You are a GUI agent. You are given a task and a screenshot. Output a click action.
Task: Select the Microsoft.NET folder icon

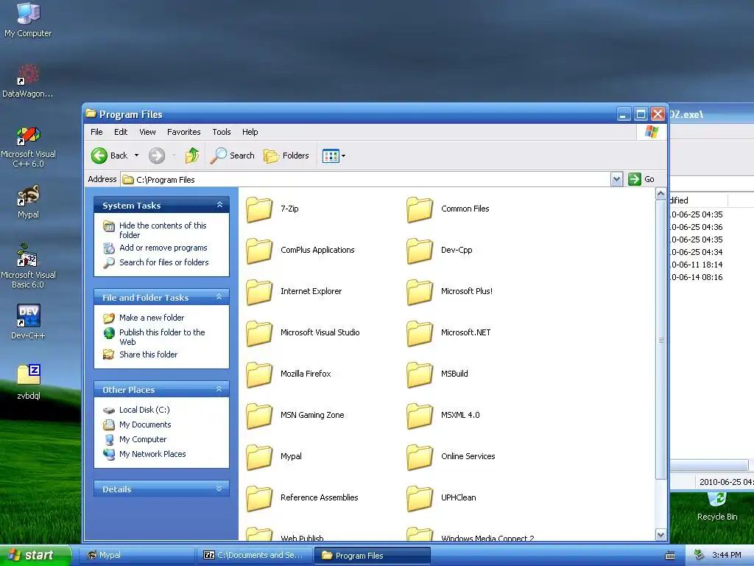pos(420,333)
